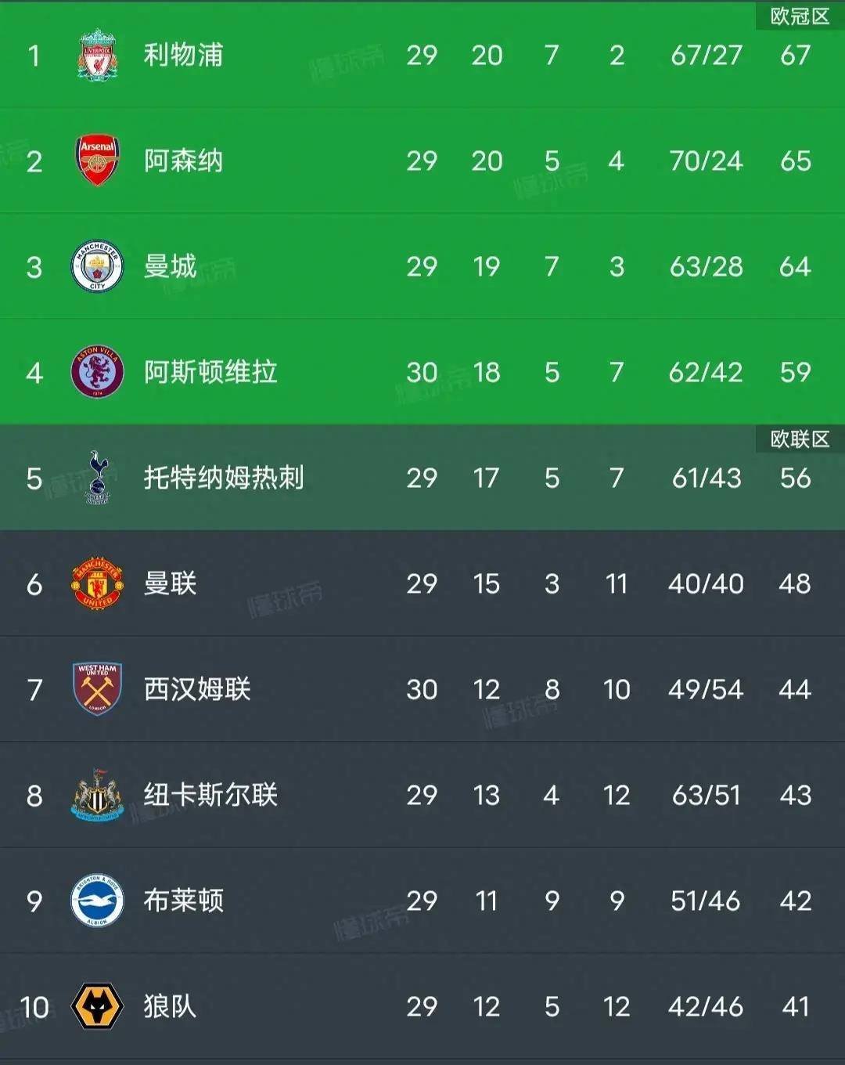Click team name 托特纳姆热刺

[x=224, y=478]
